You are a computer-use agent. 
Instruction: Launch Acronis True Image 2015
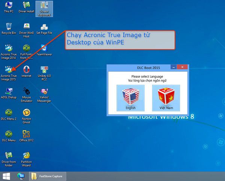coord(9,73)
